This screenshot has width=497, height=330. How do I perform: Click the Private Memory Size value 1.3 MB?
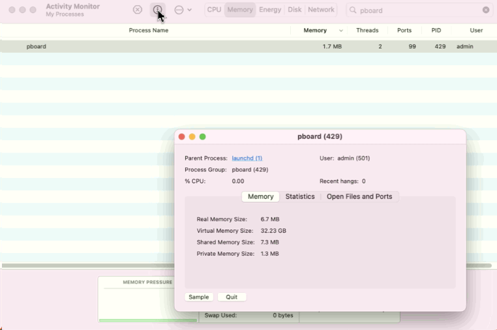coord(270,254)
